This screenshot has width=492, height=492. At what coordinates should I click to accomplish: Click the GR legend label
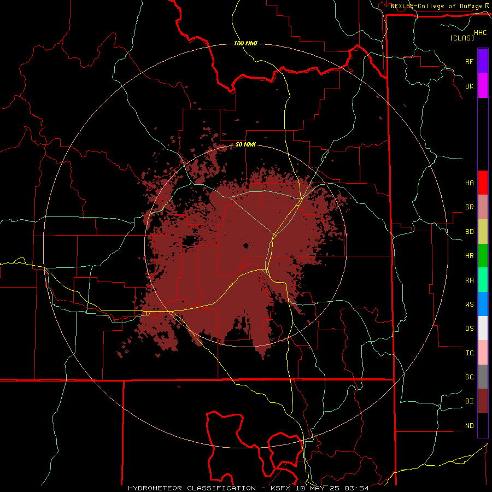[x=469, y=207]
